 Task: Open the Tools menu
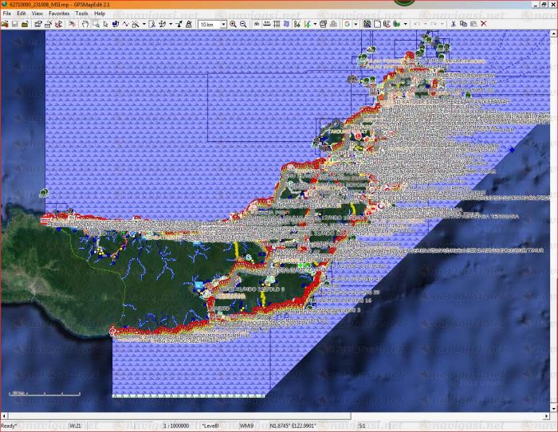click(81, 14)
